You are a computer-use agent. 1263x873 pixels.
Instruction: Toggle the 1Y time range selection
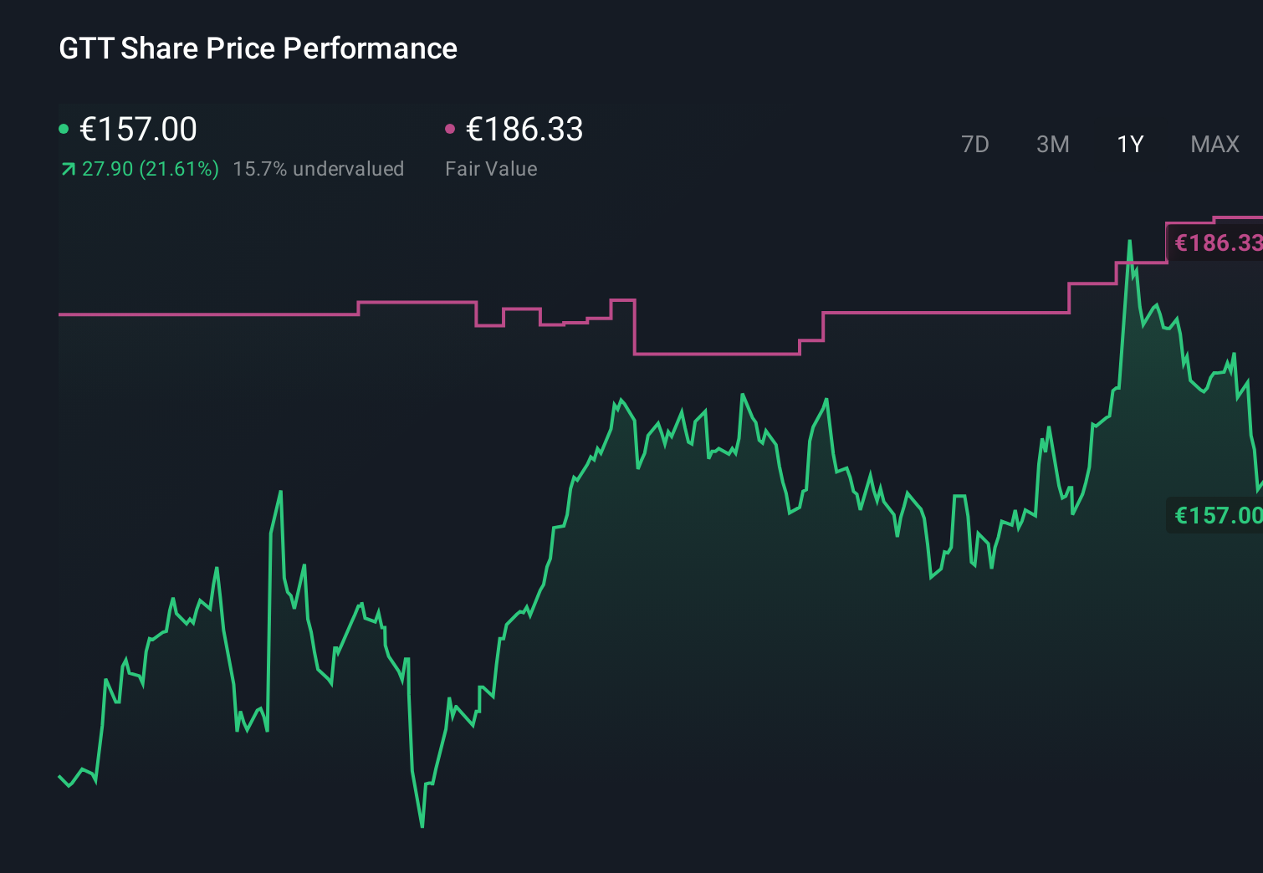point(1129,144)
